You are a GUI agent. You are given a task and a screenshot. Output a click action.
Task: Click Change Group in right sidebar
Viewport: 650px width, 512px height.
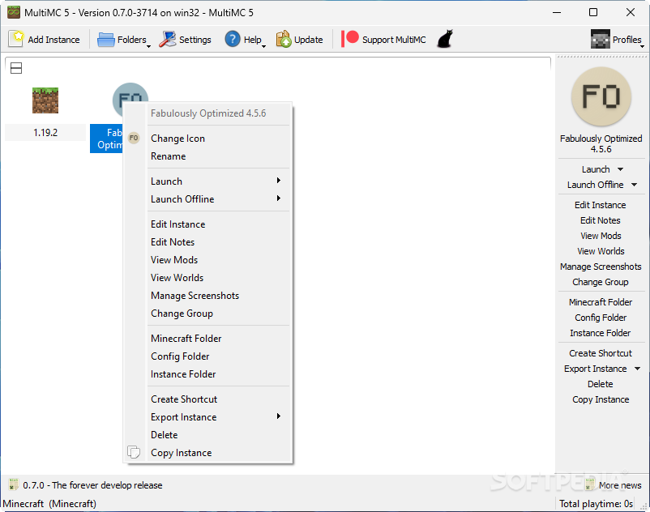tap(601, 282)
